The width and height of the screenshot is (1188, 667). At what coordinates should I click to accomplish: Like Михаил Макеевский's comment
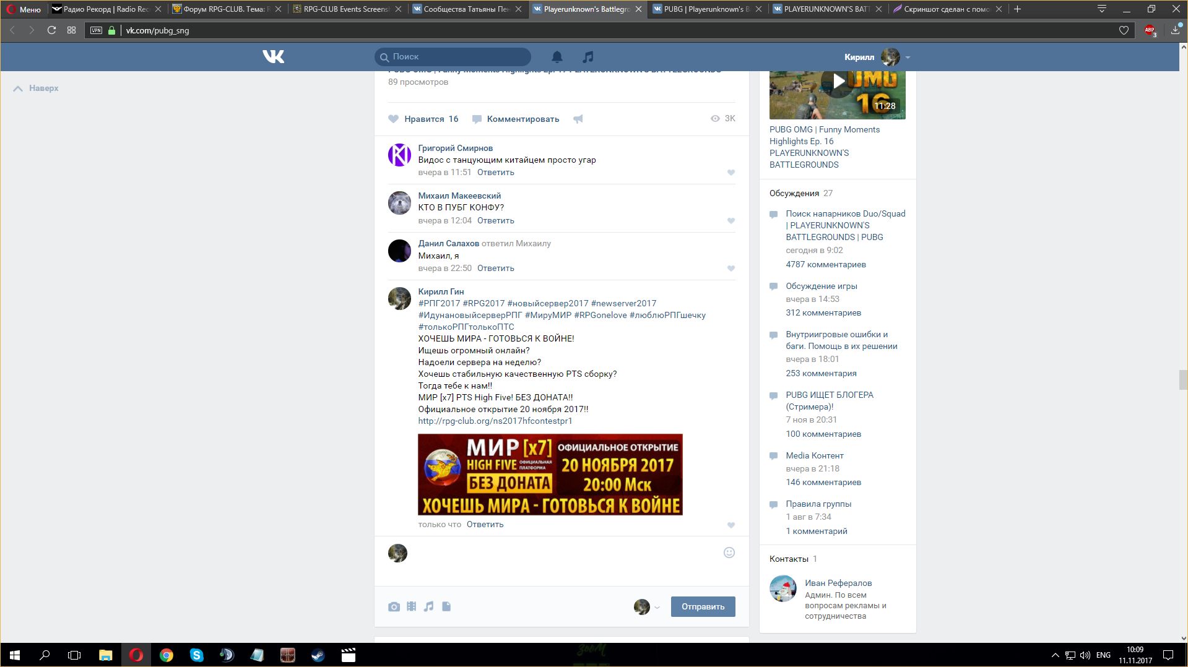coord(731,221)
